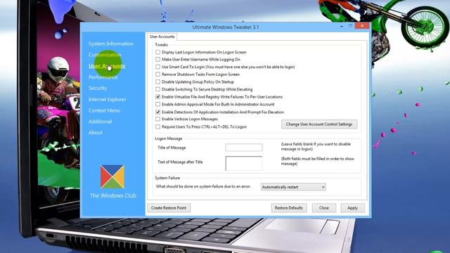Click 'The Windows Club' text
450x253 pixels.
click(x=113, y=195)
